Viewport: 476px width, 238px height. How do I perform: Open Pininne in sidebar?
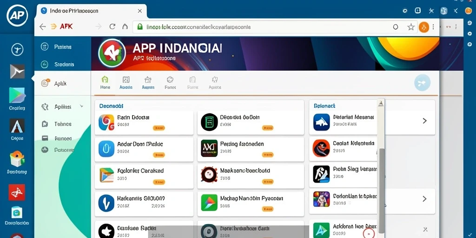63,47
